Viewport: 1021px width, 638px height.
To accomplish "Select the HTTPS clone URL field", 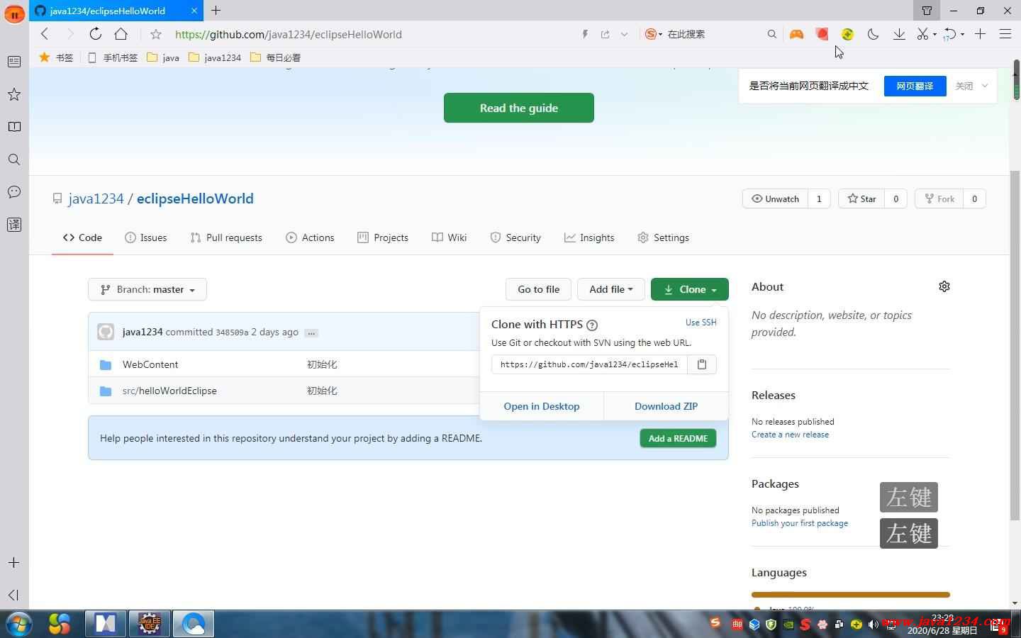I will tap(589, 364).
